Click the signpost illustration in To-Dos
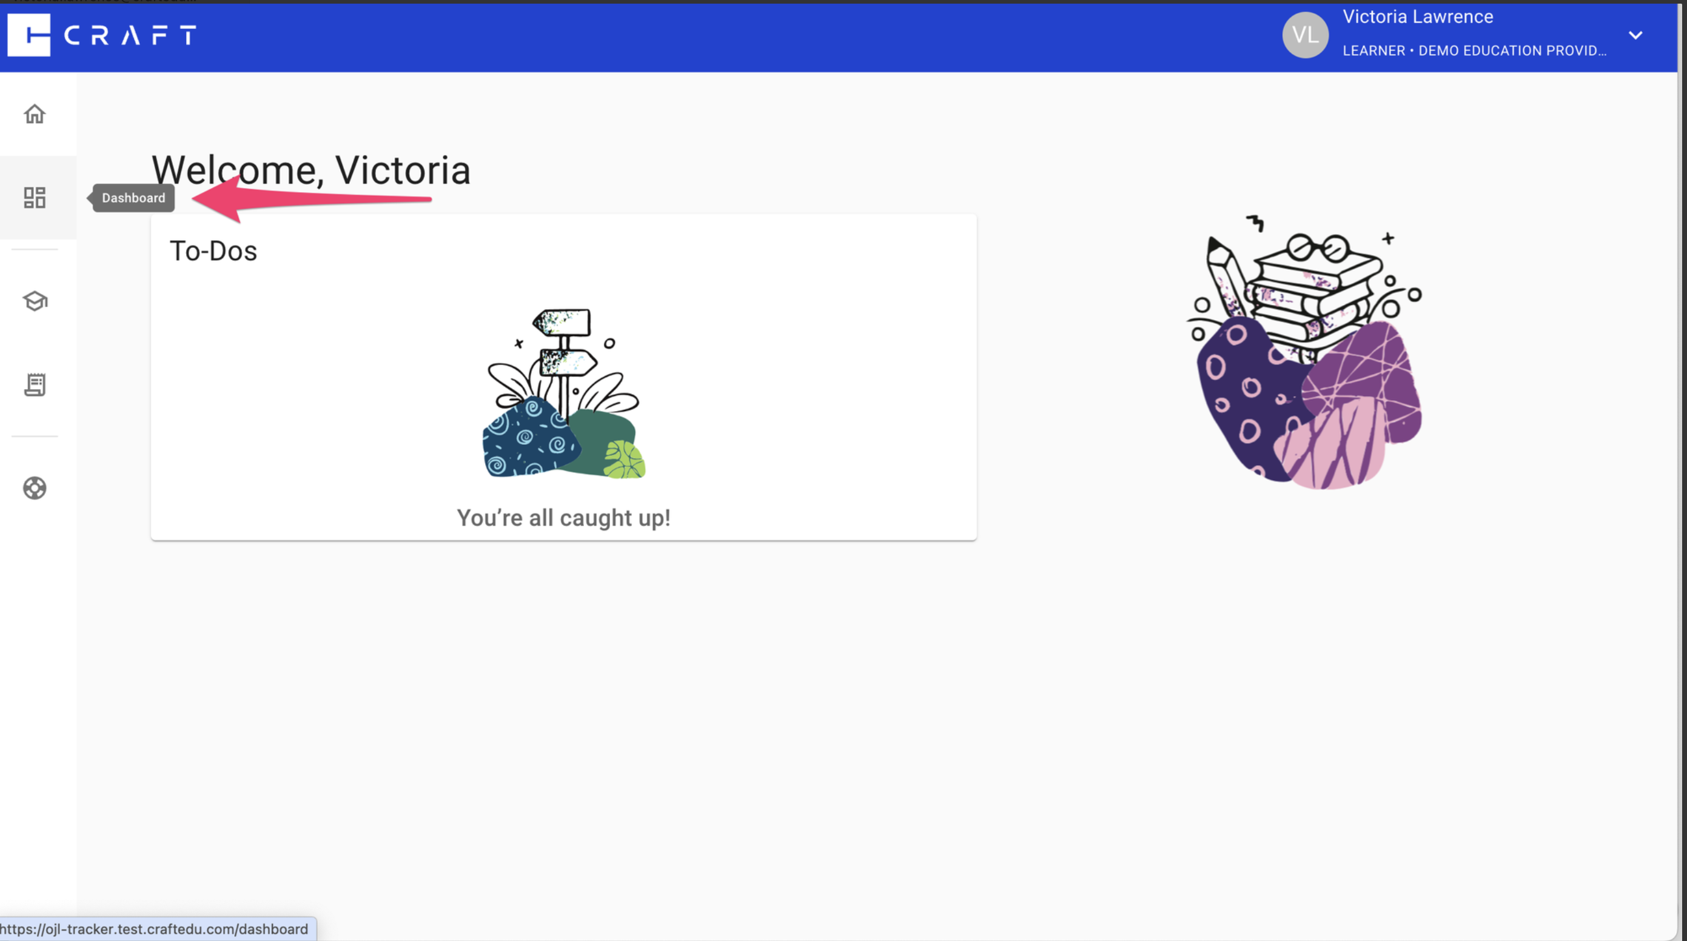The image size is (1687, 941). point(563,393)
